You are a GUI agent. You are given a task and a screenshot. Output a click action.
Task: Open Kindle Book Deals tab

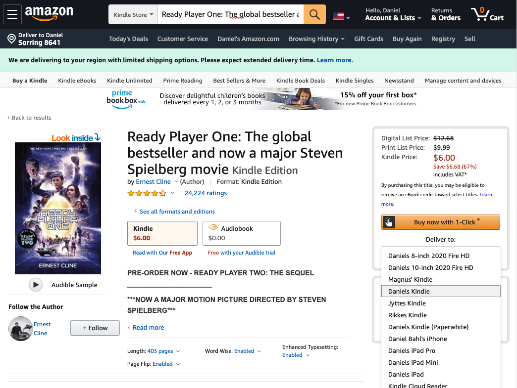[x=301, y=81]
